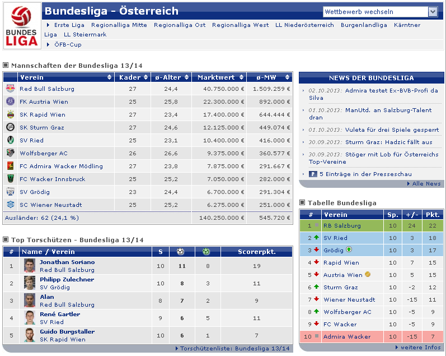Click the SC Wiener Neustadt crest
Viewport: 446px width, 356px height.
coord(10,205)
